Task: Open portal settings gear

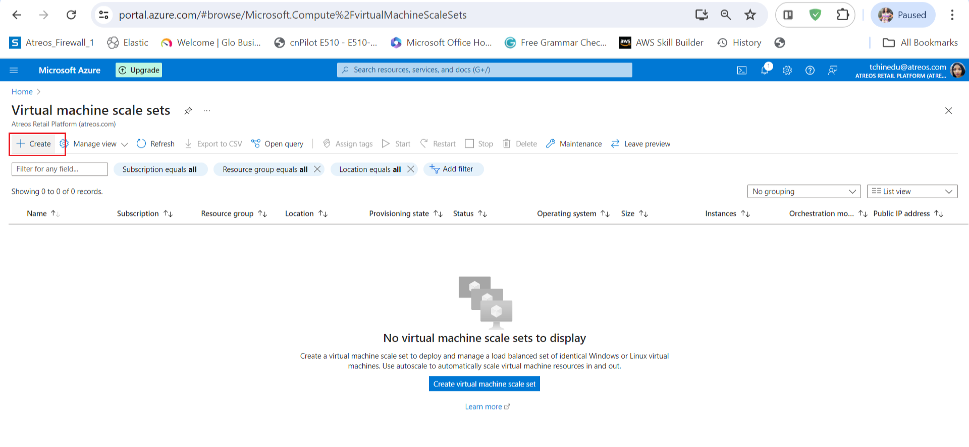Action: tap(787, 70)
